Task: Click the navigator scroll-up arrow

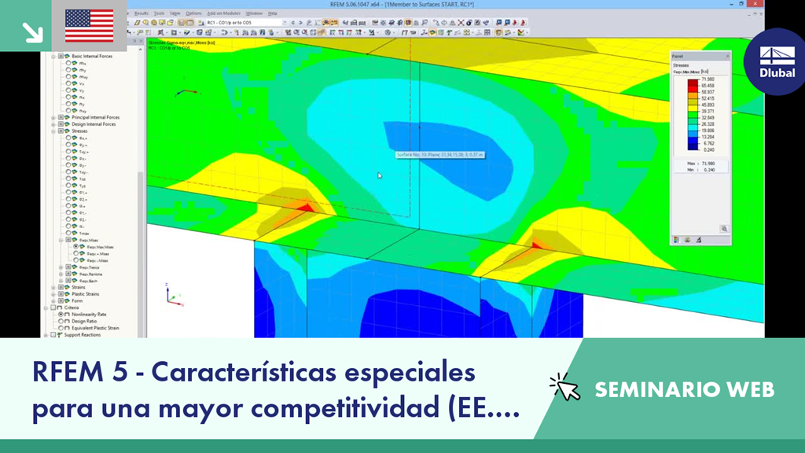Action: pyautogui.click(x=140, y=50)
